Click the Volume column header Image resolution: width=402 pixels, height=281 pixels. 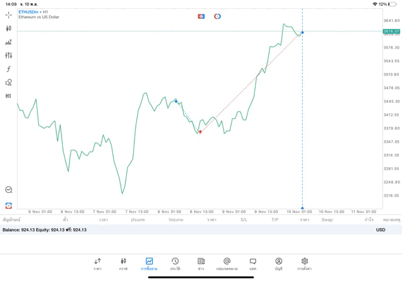click(x=177, y=220)
